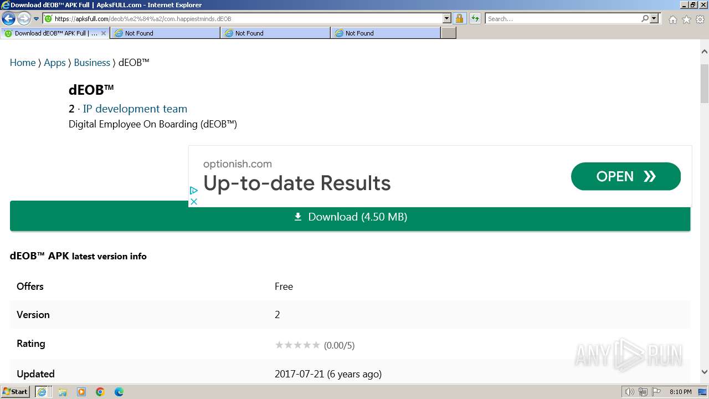Open the recent pages dropdown arrow
Viewport: 709px width, 399px height.
click(x=37, y=19)
